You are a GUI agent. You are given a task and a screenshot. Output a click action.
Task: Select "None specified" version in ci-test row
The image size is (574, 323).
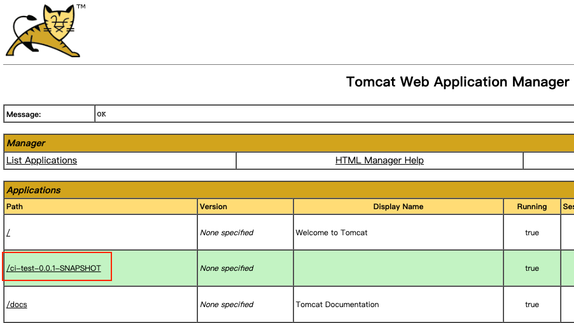point(227,268)
